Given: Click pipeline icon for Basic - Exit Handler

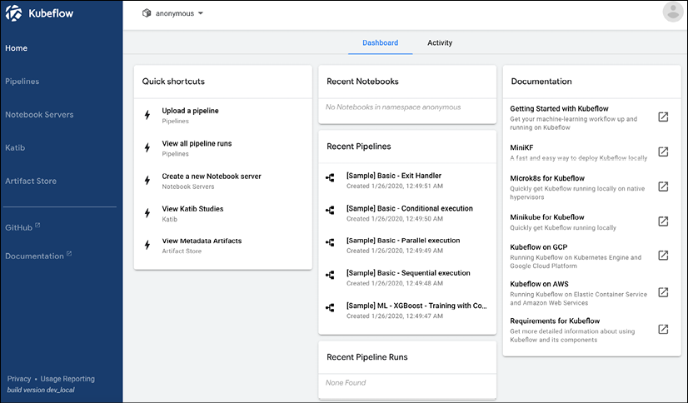Looking at the screenshot, I should click(330, 177).
